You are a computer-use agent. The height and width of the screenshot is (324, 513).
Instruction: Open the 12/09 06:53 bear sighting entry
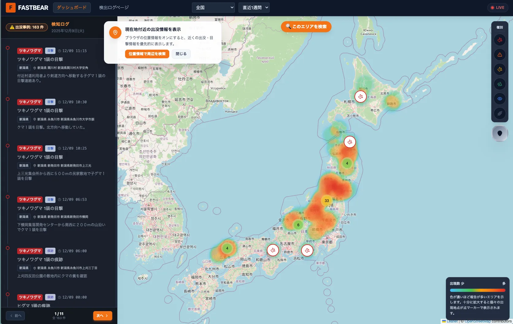point(61,215)
